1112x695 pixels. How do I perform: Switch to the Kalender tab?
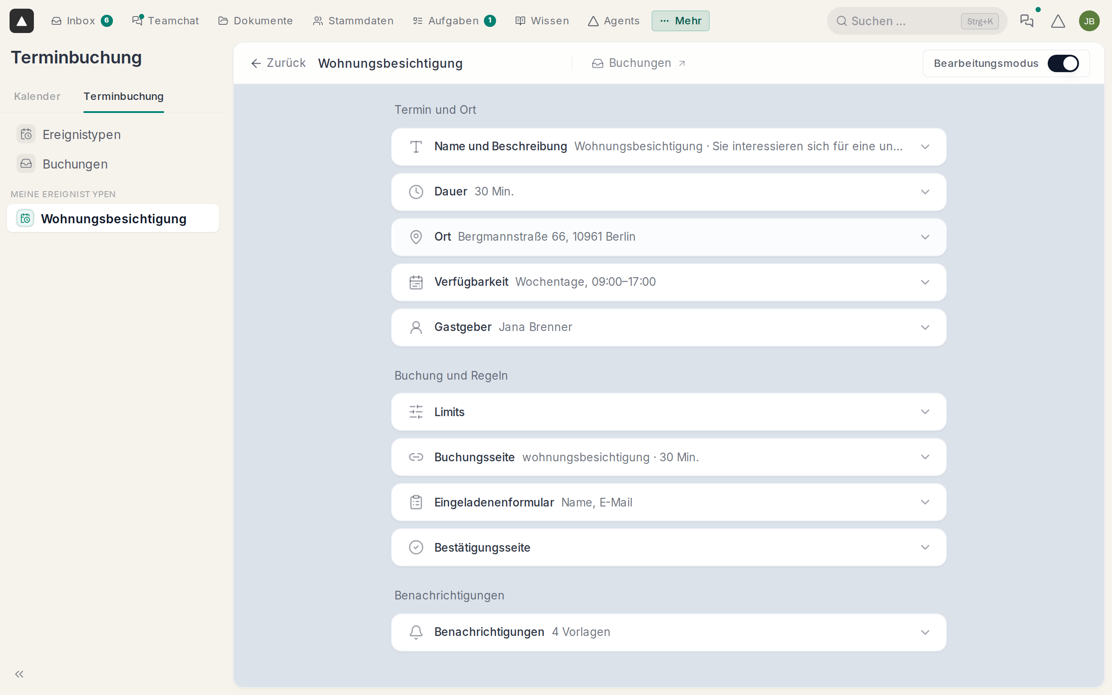[37, 96]
